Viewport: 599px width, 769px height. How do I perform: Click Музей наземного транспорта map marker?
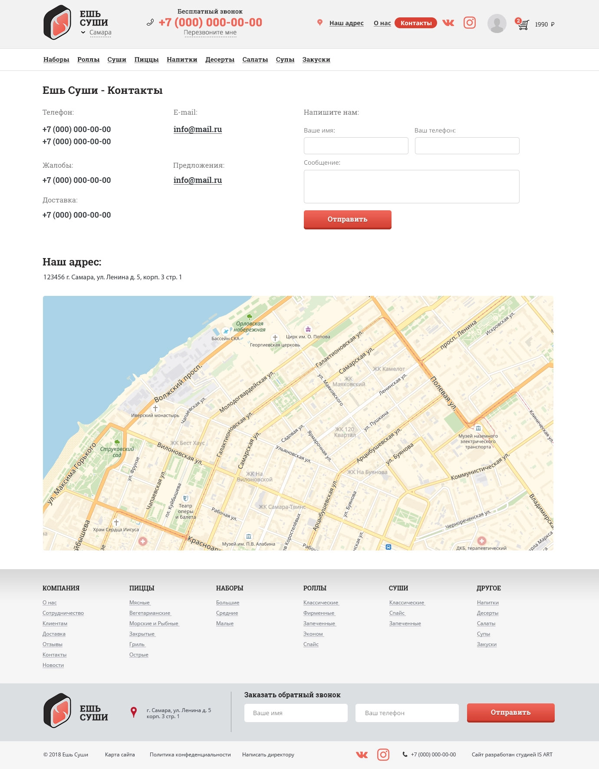tap(478, 428)
